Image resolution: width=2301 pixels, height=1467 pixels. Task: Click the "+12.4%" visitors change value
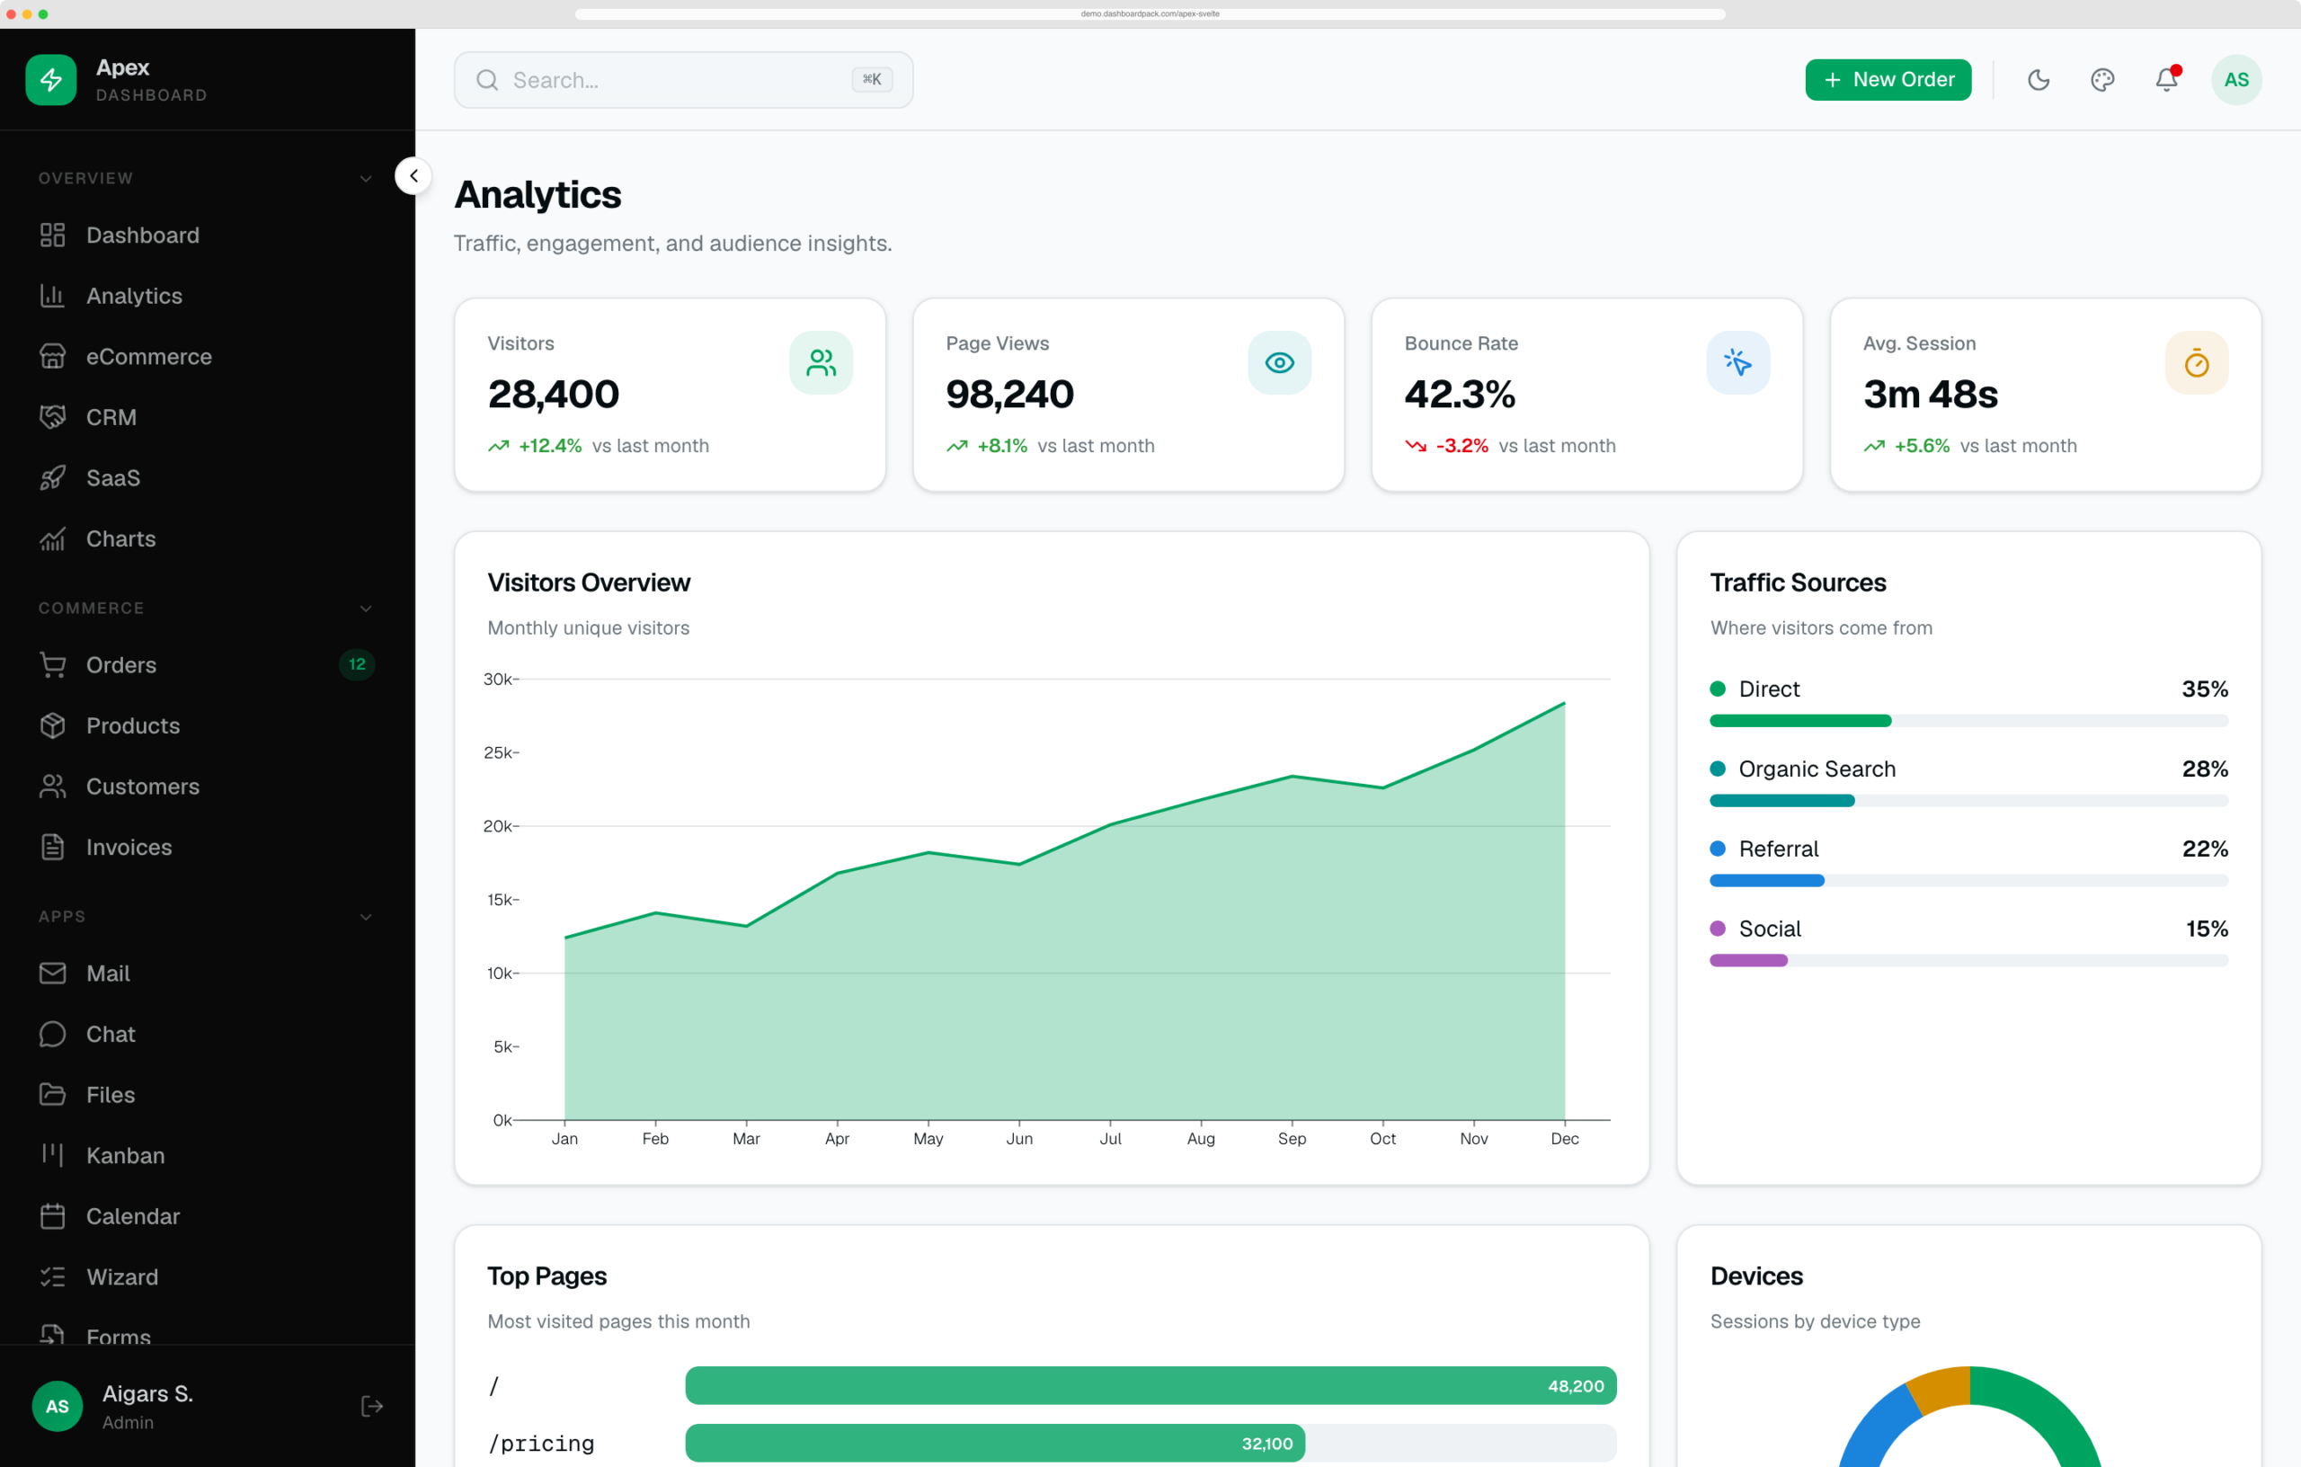[x=550, y=447]
